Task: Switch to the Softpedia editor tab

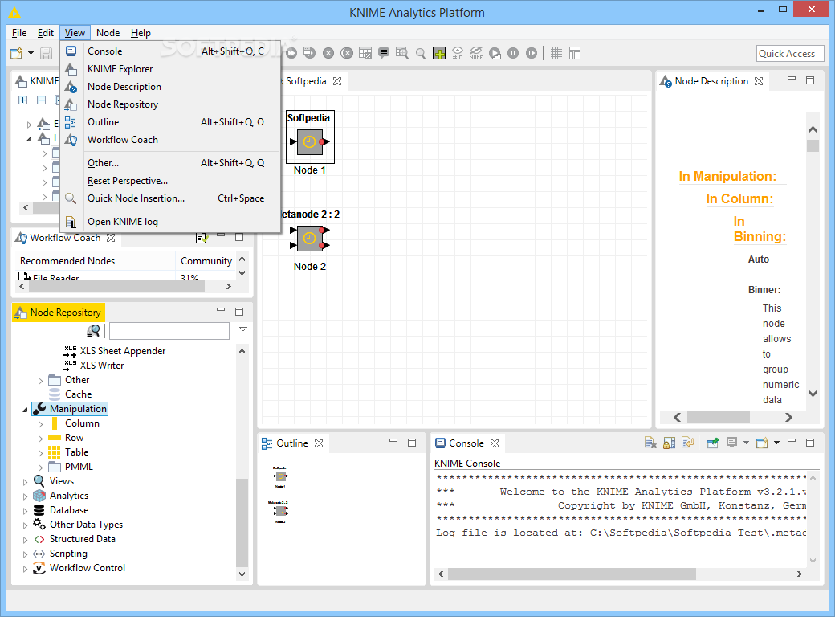Action: coord(306,81)
